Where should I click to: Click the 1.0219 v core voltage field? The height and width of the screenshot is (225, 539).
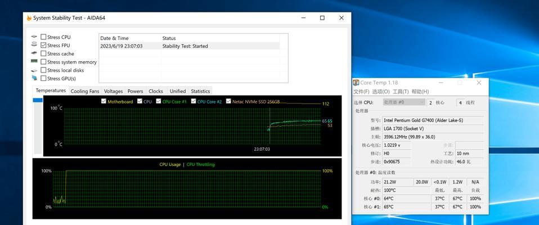(396, 145)
